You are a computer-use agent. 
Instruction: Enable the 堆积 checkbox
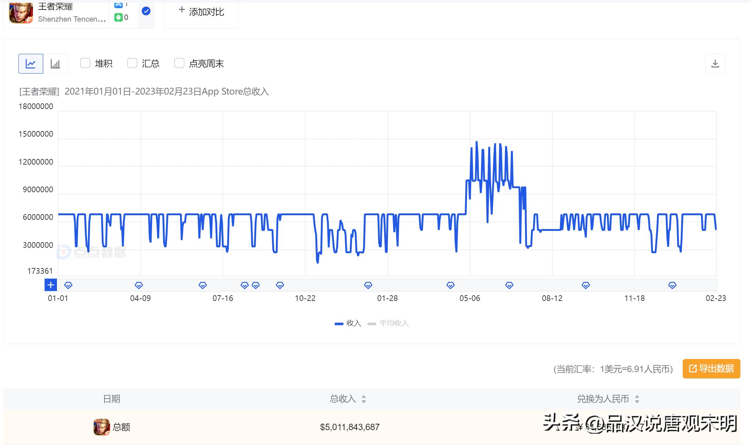(85, 63)
